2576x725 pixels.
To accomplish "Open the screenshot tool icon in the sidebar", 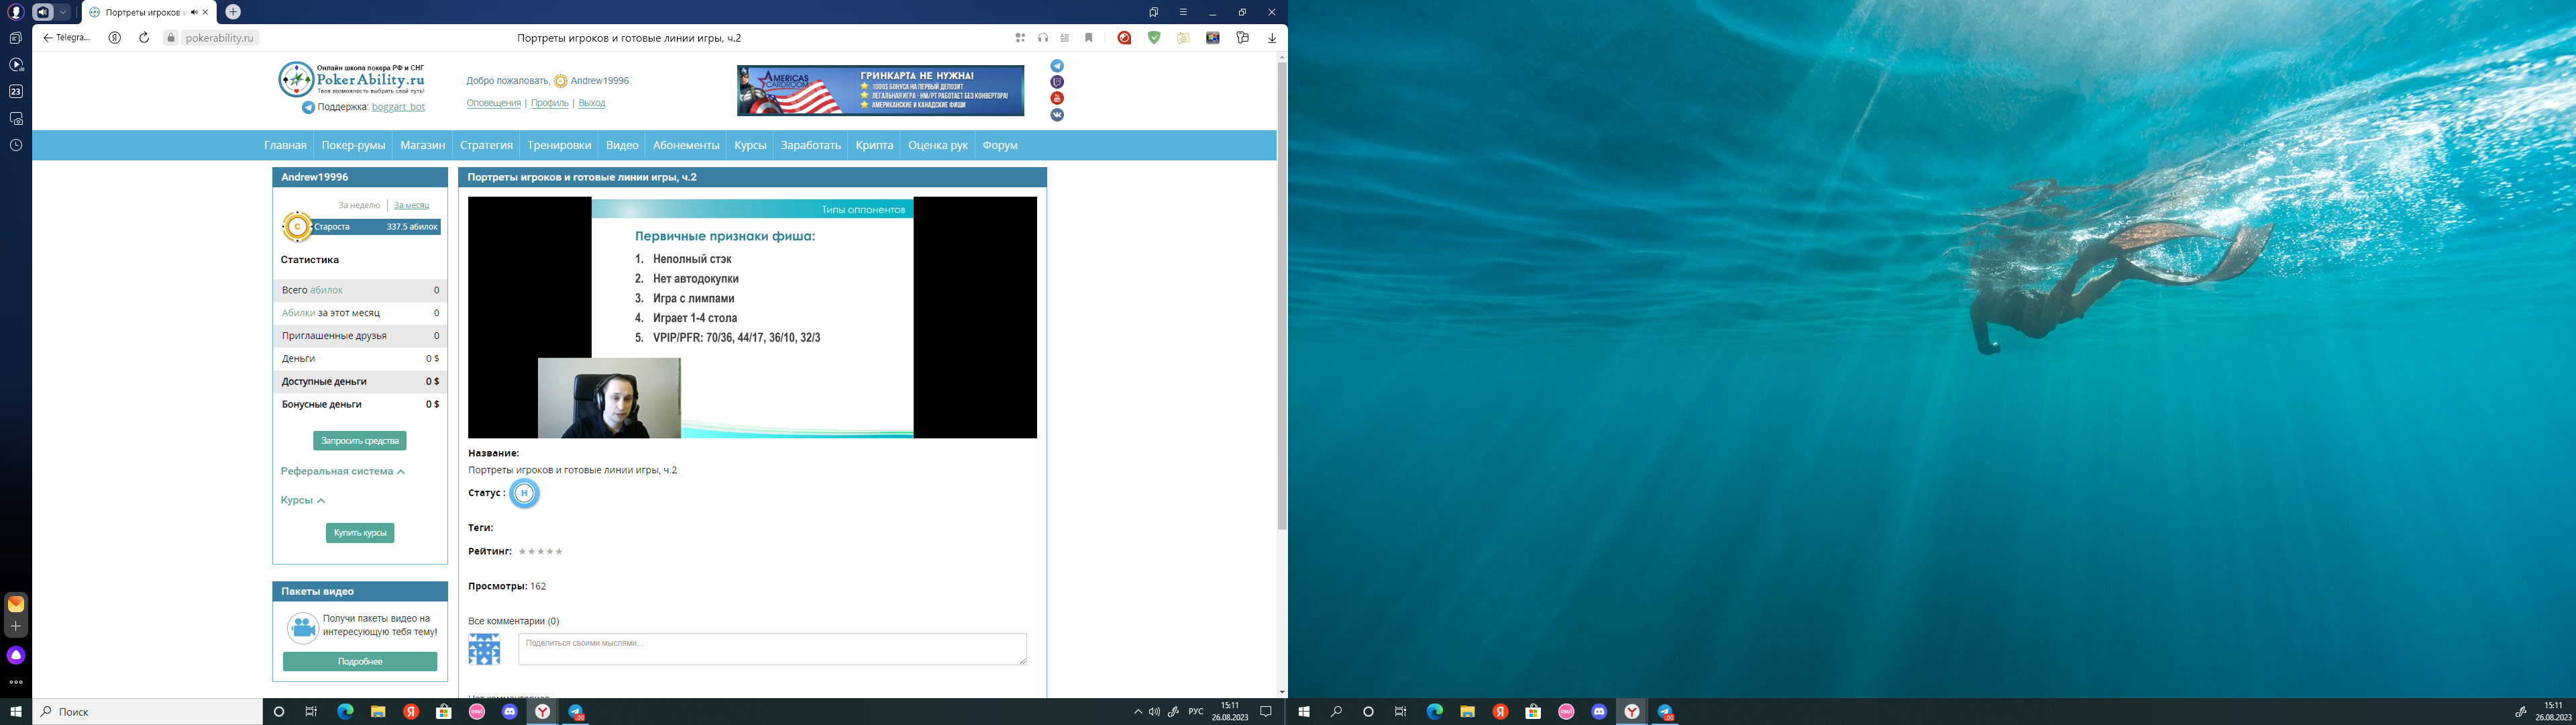I will coord(15,118).
